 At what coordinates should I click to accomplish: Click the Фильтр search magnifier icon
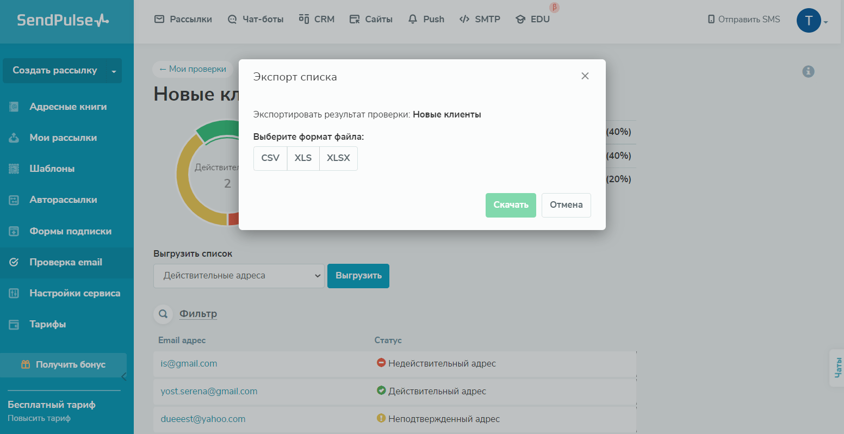[163, 314]
